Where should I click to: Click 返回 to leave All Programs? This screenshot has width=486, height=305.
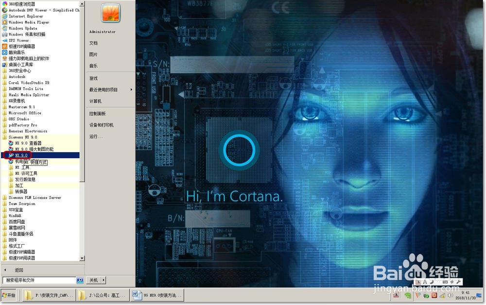(18, 270)
